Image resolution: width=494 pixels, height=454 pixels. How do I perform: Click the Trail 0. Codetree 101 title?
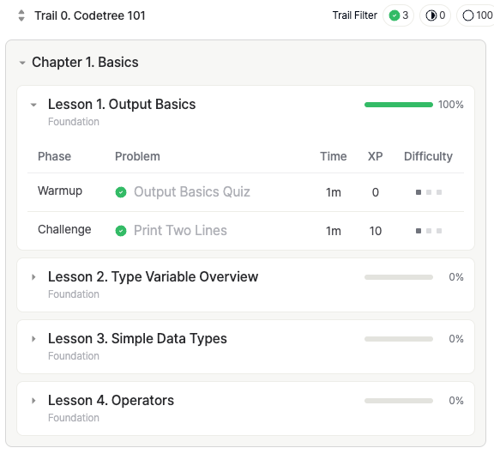[90, 15]
